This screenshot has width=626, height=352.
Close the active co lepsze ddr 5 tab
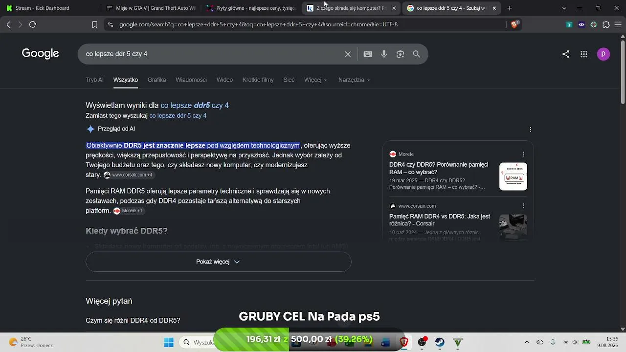coord(494,8)
